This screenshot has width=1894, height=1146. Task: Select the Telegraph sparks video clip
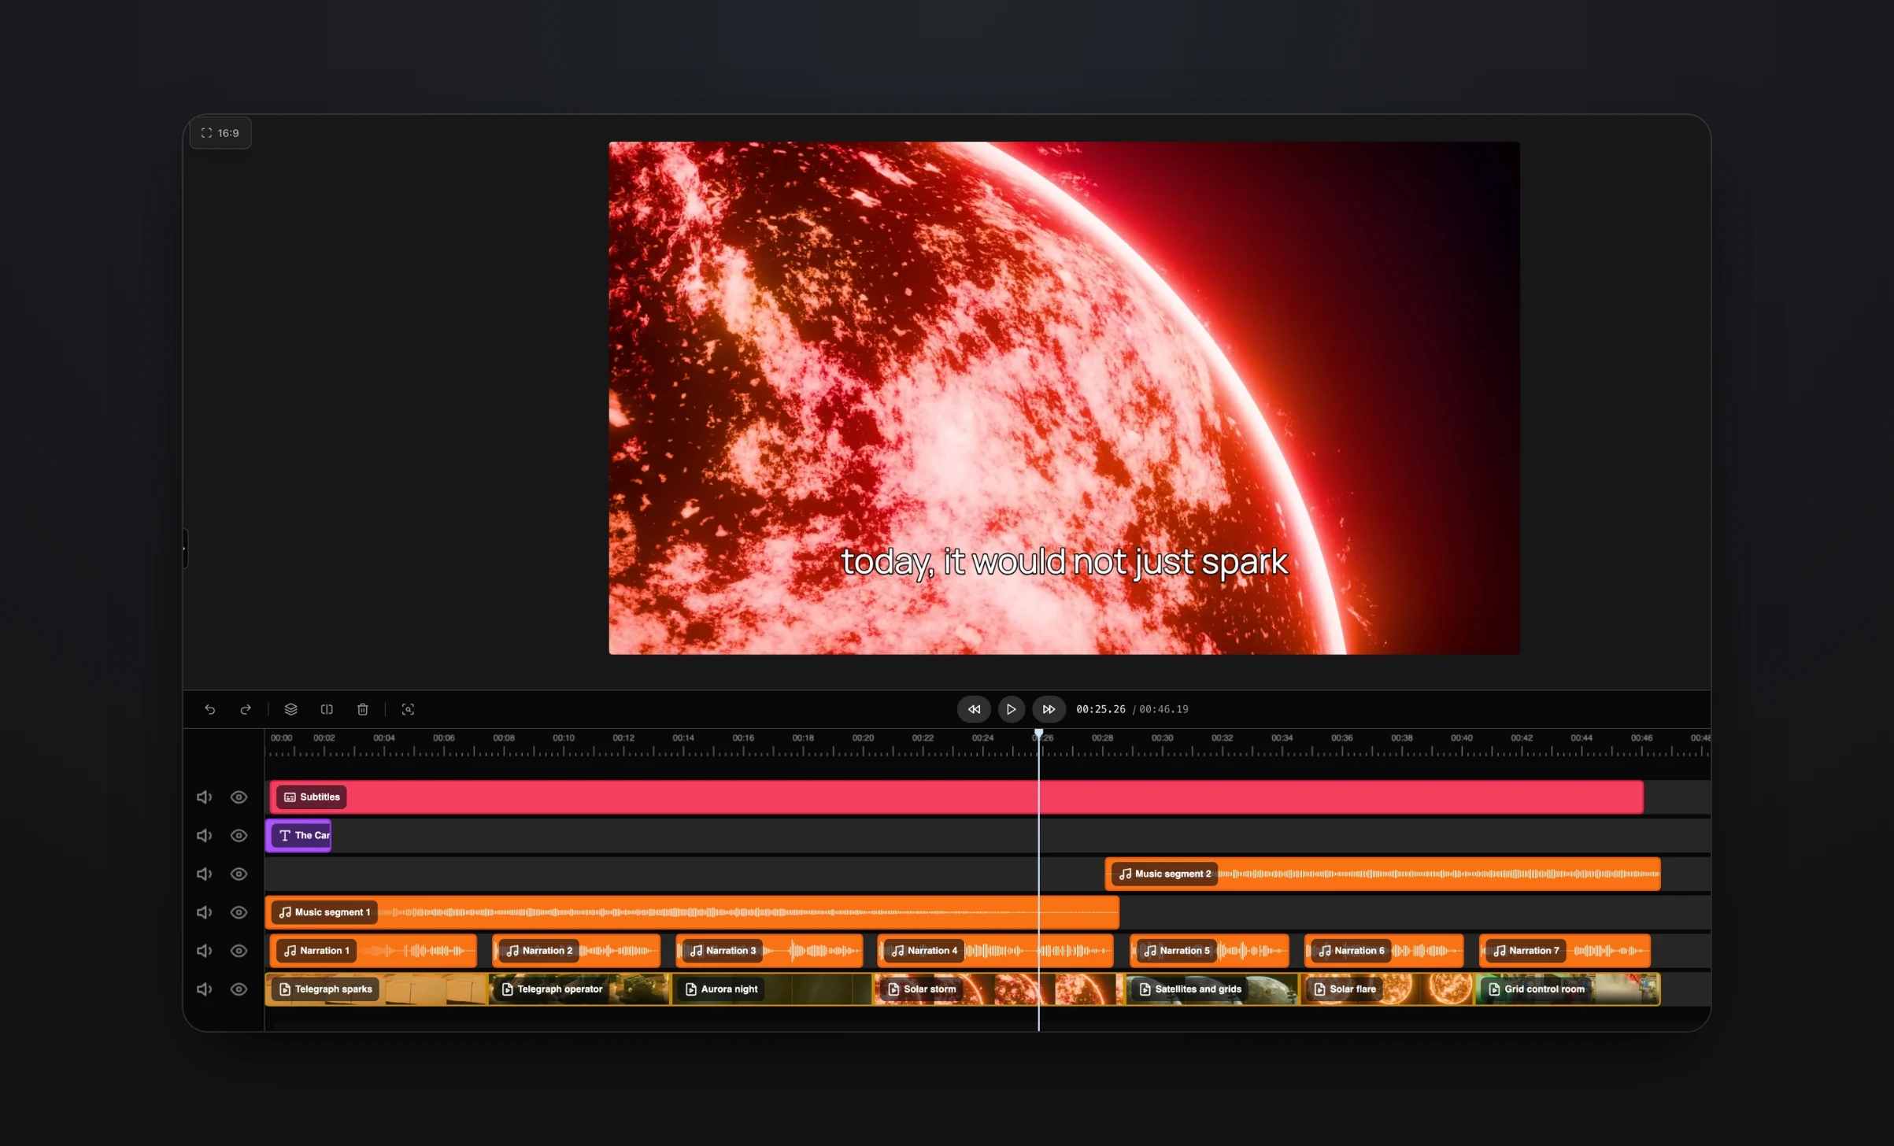(x=376, y=989)
